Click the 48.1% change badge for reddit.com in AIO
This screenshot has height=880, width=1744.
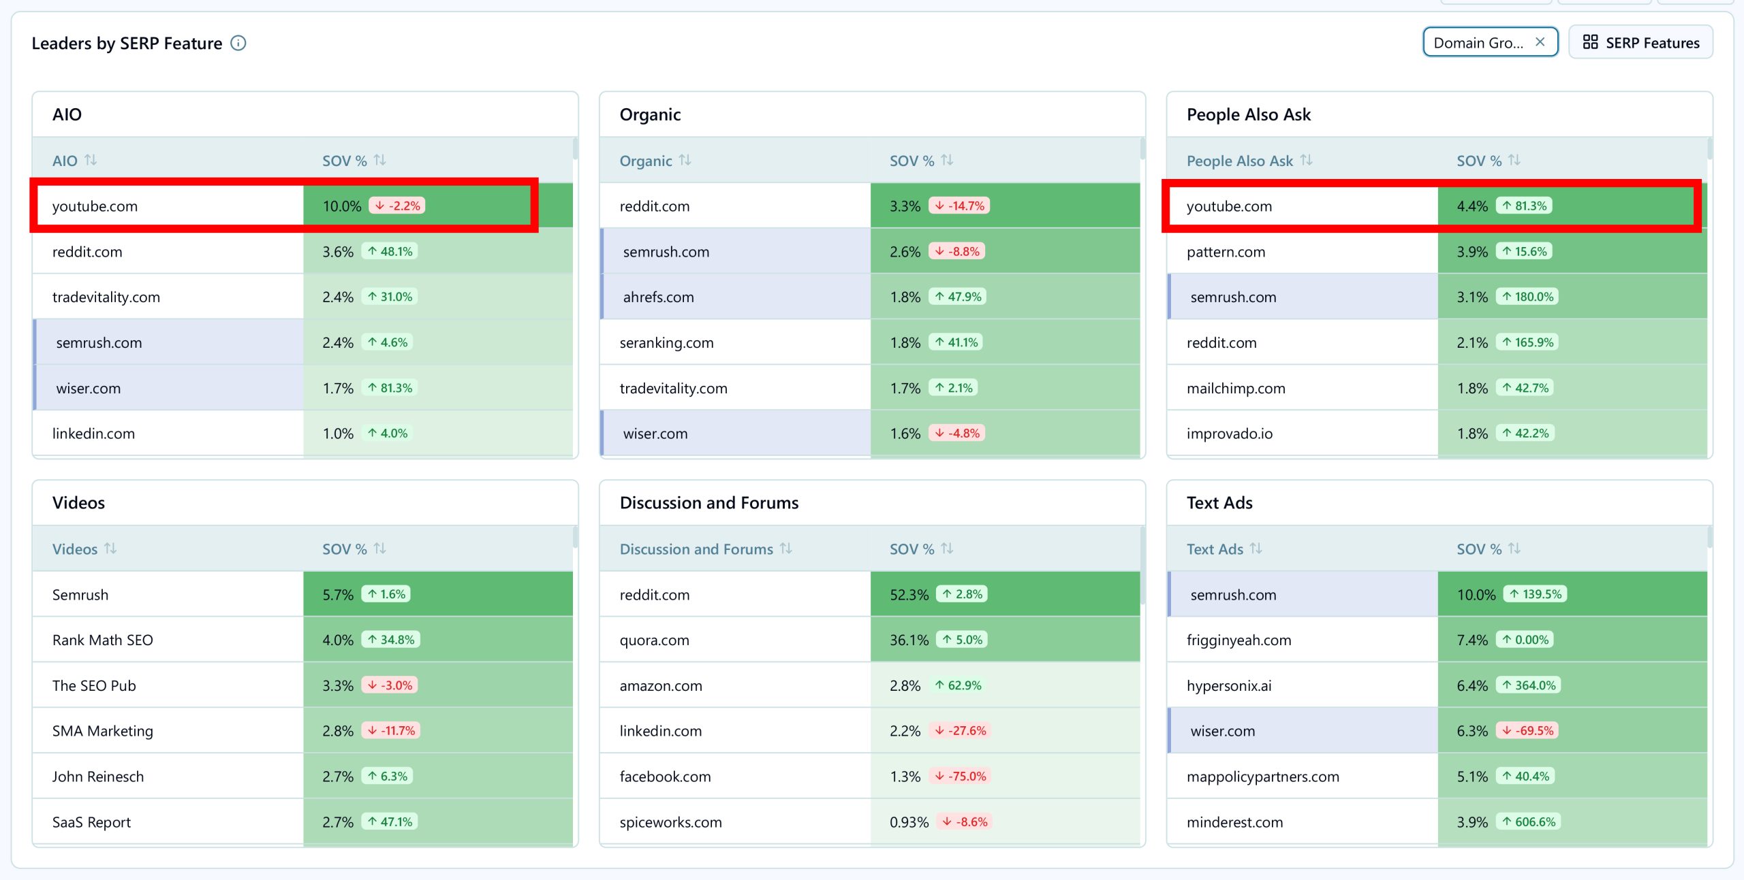point(390,251)
